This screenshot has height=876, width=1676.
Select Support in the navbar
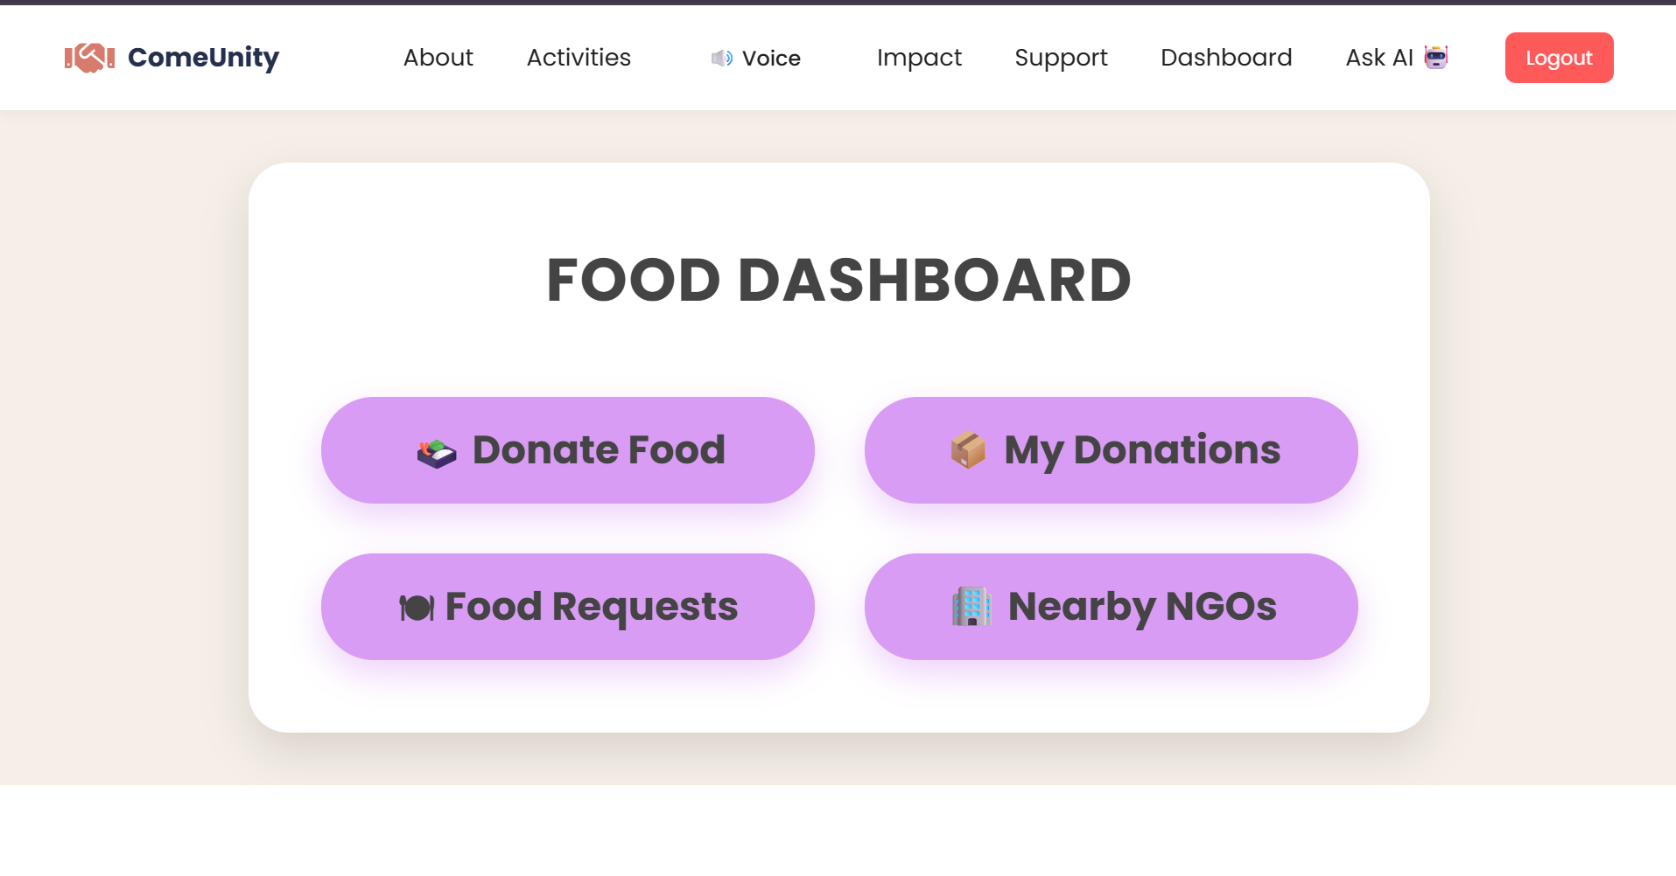tap(1061, 58)
